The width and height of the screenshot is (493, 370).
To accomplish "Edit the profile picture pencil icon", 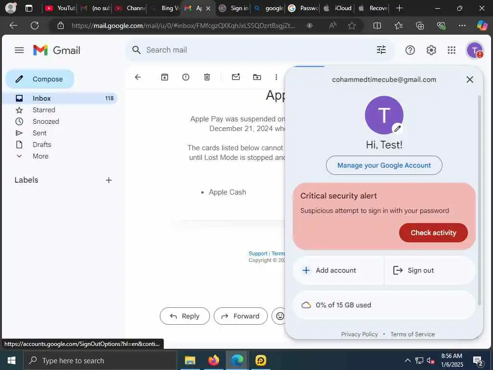I will (397, 128).
